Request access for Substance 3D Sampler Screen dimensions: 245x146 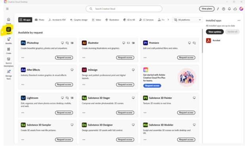64,140
